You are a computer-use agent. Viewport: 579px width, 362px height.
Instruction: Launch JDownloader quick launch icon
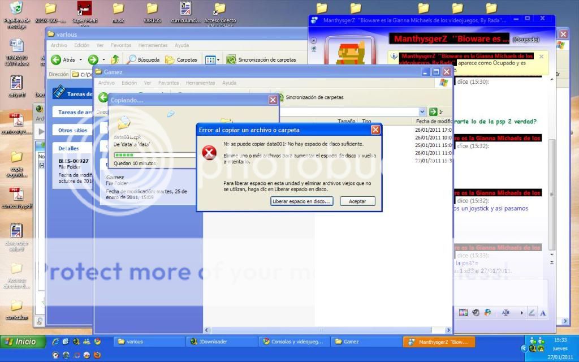[76, 342]
